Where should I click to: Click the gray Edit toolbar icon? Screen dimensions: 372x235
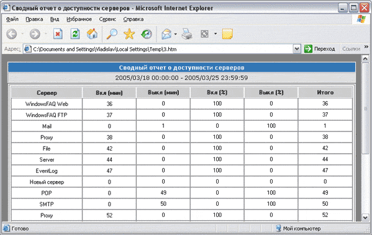click(204, 34)
